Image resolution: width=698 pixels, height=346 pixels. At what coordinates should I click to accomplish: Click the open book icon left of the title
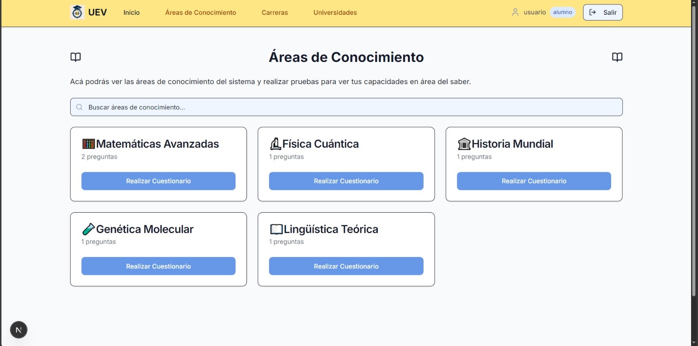tap(75, 57)
